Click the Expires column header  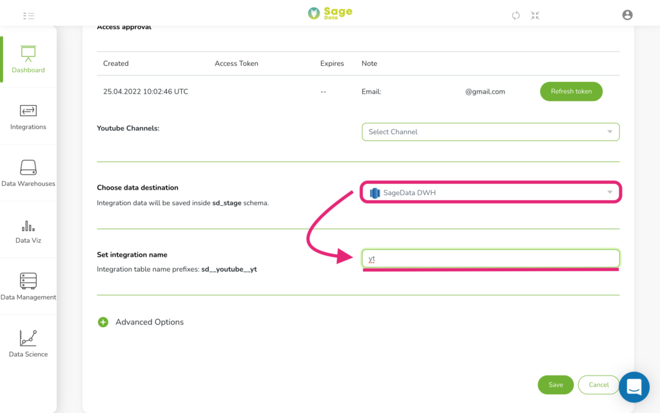332,64
